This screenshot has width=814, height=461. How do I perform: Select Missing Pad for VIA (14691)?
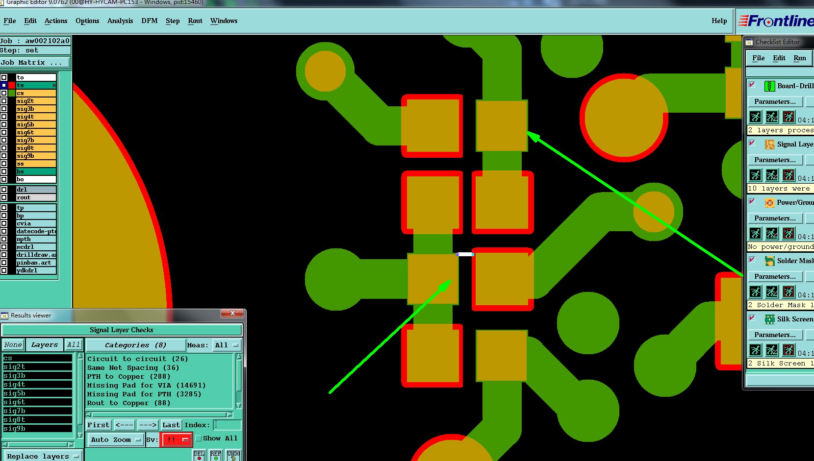[146, 386]
